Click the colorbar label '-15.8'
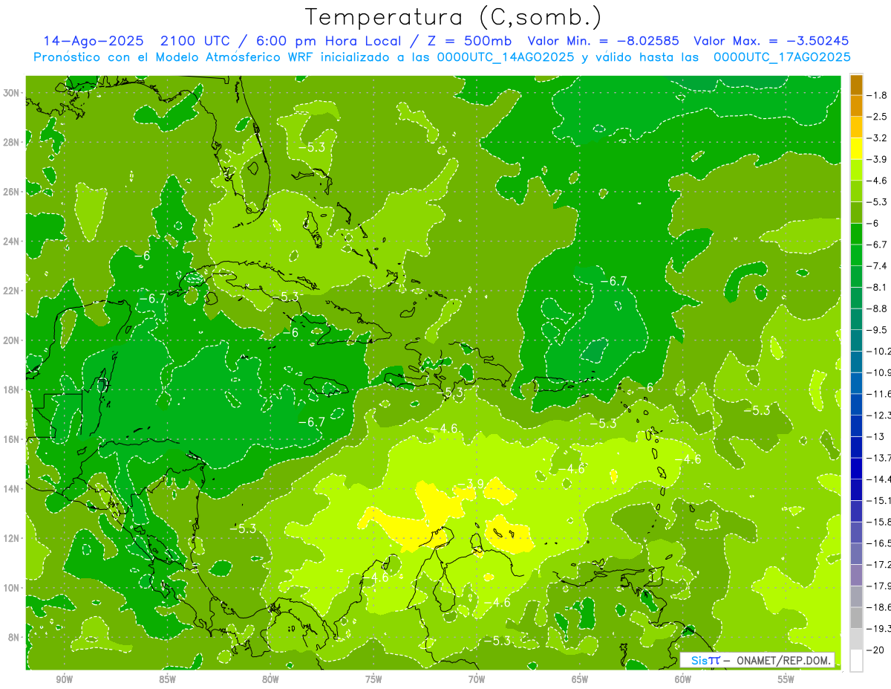 (x=879, y=522)
